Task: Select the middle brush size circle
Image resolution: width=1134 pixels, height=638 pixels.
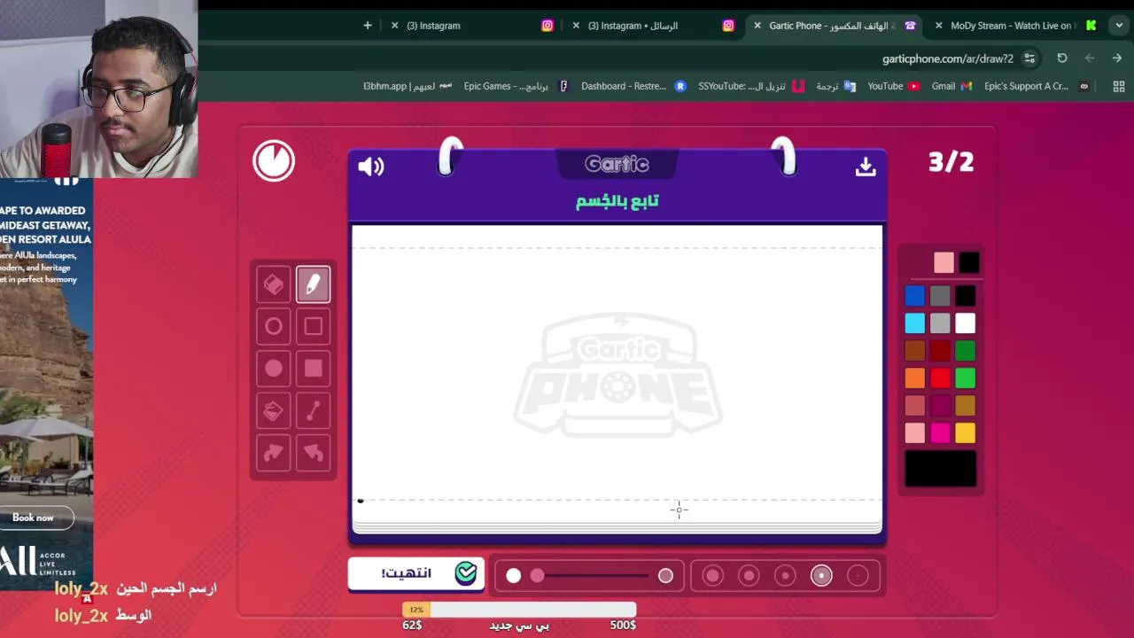Action: pos(785,576)
